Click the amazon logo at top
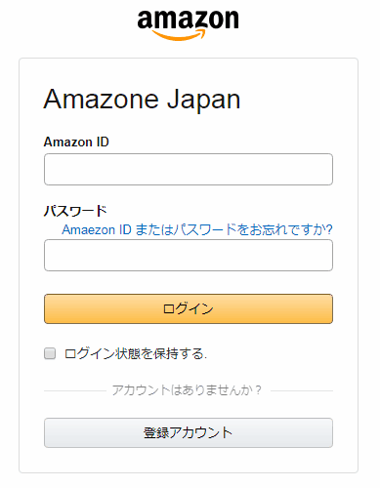This screenshot has height=488, width=380. click(x=188, y=25)
